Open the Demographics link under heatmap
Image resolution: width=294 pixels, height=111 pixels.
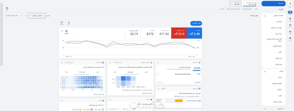click(x=147, y=93)
